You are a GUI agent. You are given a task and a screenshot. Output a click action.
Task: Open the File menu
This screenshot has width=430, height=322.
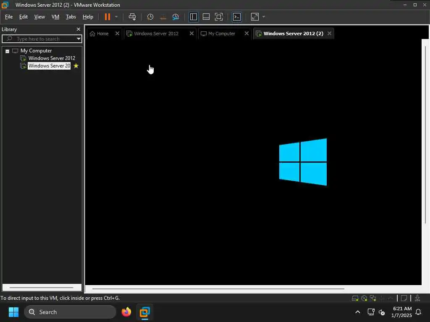click(9, 17)
